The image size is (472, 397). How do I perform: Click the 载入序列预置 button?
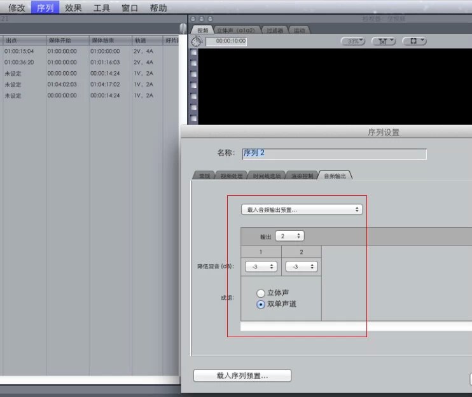tap(242, 375)
